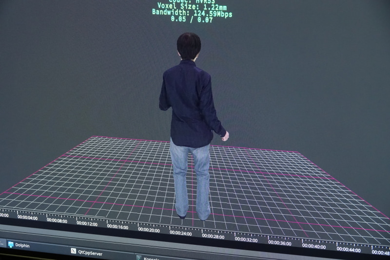The image size is (390, 260).
Task: Click the Voxel Size: 1.22mm readout
Action: click(x=192, y=6)
